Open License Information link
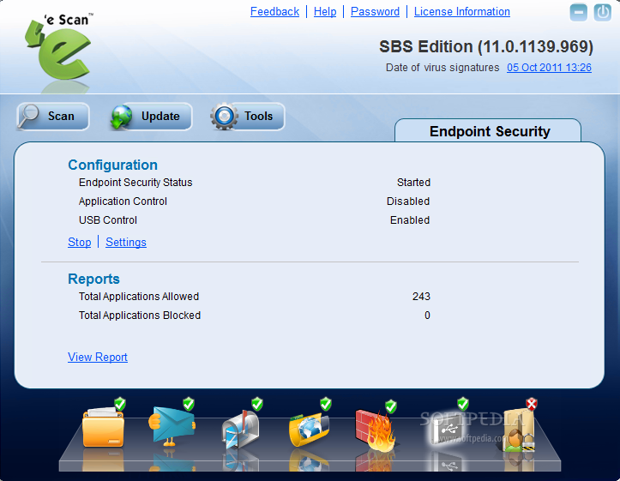620x481 pixels. point(462,12)
